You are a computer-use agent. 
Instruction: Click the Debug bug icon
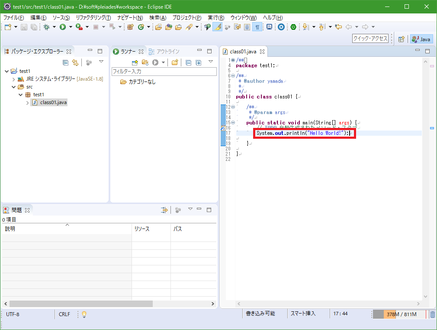pyautogui.click(x=46, y=27)
